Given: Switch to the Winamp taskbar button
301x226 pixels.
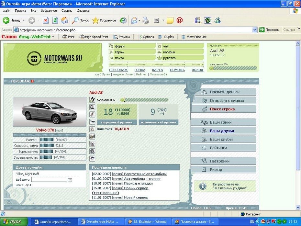Looking at the screenshot, I should 148,222.
